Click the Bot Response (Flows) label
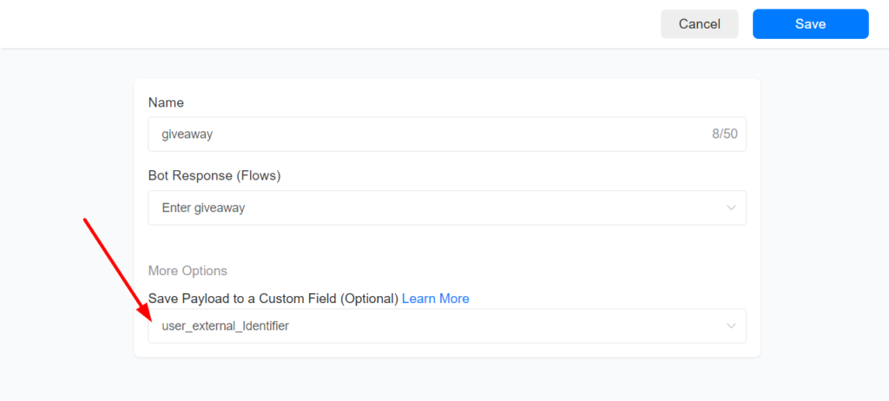Viewport: 889px width, 401px height. (x=214, y=176)
